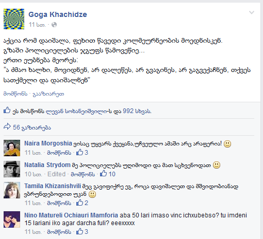Screen dimensions: 263x239
Task: Like Tamila Khizanishvili's comment via მომწონს
Action: 59,203
